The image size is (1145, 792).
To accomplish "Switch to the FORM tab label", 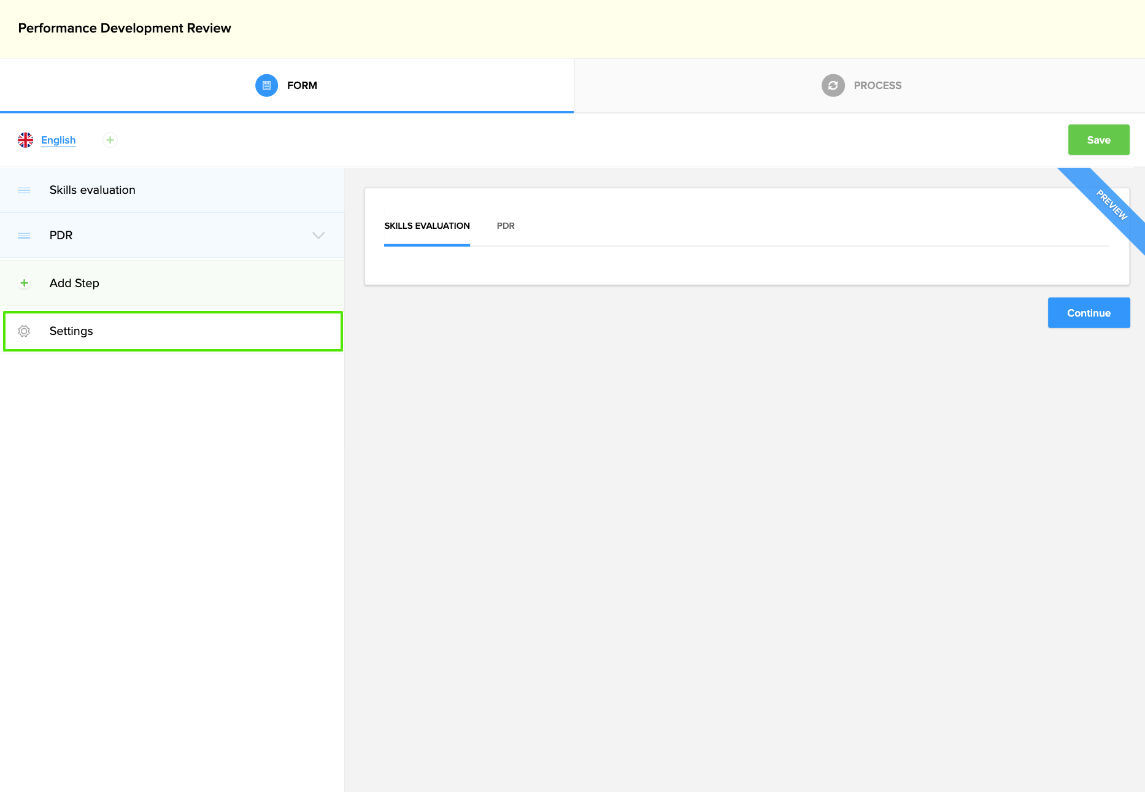I will (302, 85).
